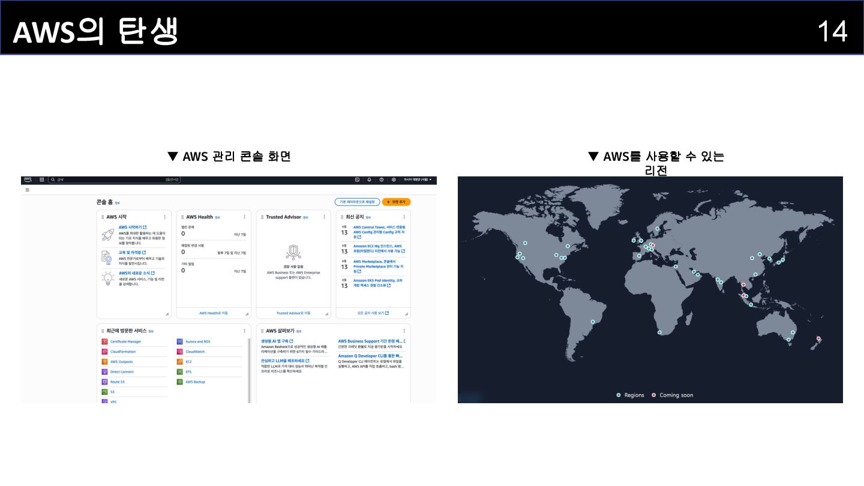Click the Direct Connect service icon
Screen dimensions: 864x486
pos(104,372)
